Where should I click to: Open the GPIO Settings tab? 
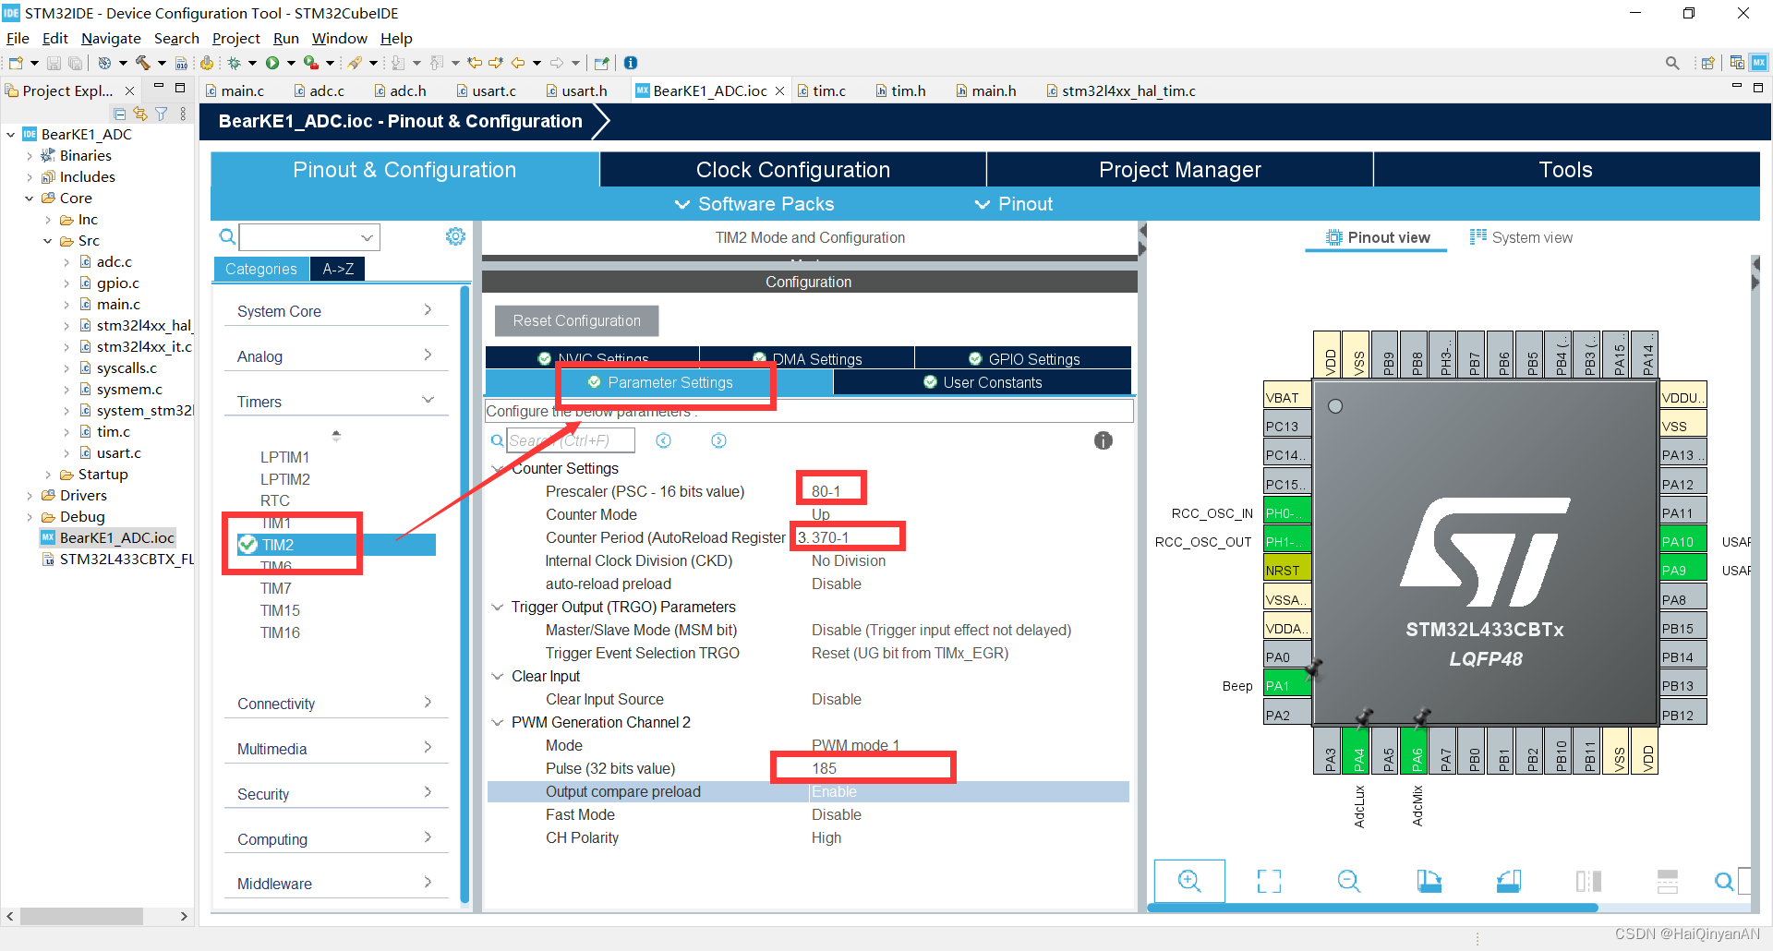click(1023, 359)
